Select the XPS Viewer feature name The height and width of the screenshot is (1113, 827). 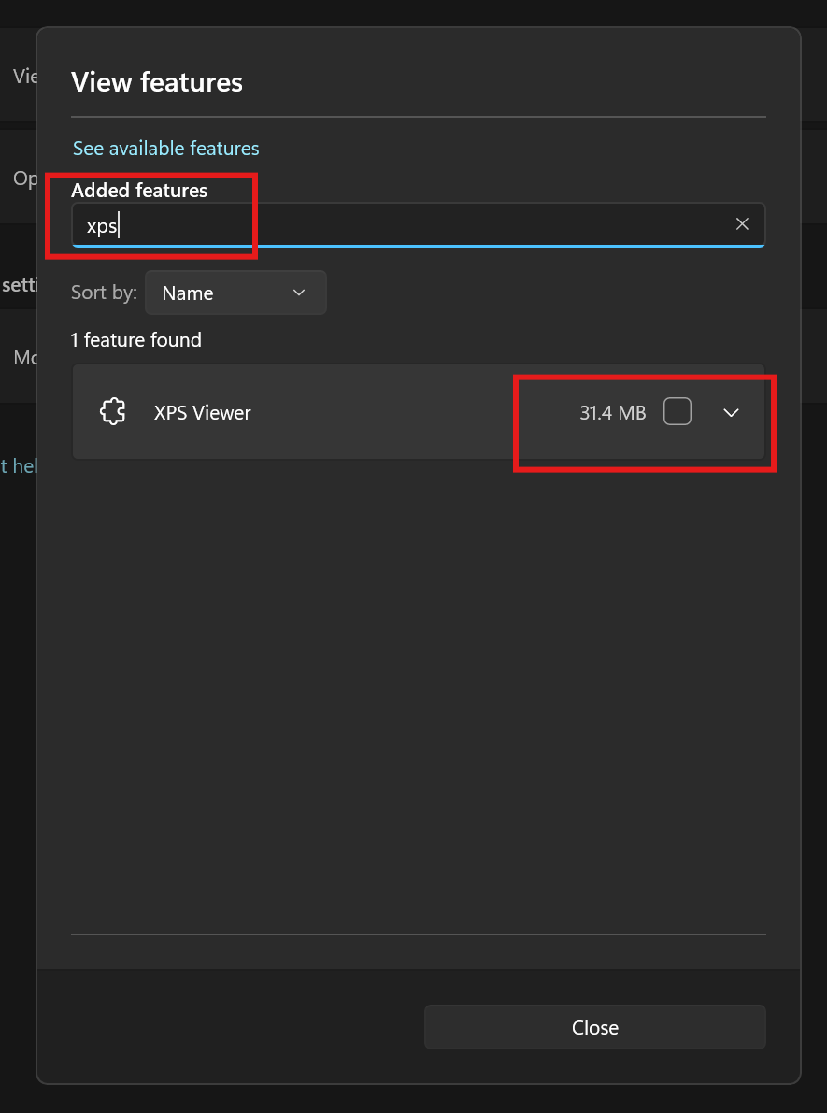203,412
